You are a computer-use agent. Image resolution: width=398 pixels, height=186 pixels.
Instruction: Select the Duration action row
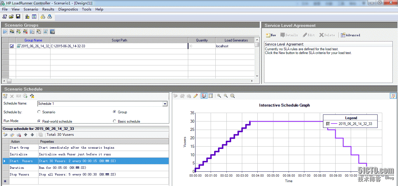coord(85,168)
